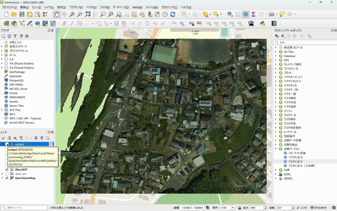This screenshot has height=211, width=337.
Task: Create a new project with the blank page icon
Action: pyautogui.click(x=6, y=14)
